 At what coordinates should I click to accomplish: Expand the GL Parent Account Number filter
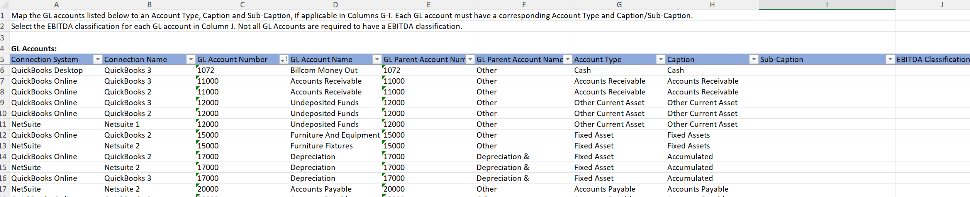pos(470,59)
